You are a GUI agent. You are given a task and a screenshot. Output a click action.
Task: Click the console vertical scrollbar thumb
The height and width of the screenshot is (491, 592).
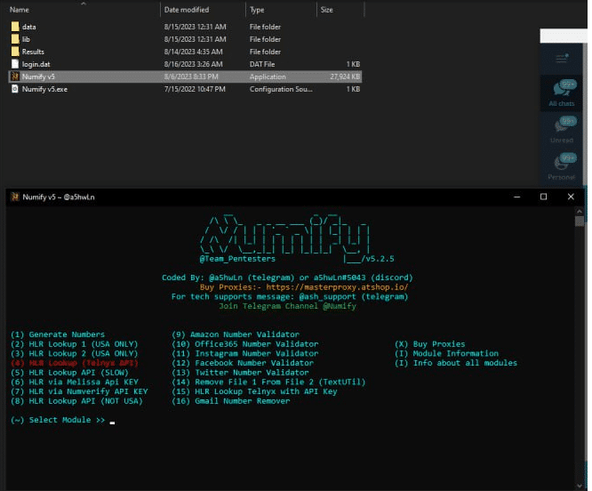(x=580, y=221)
